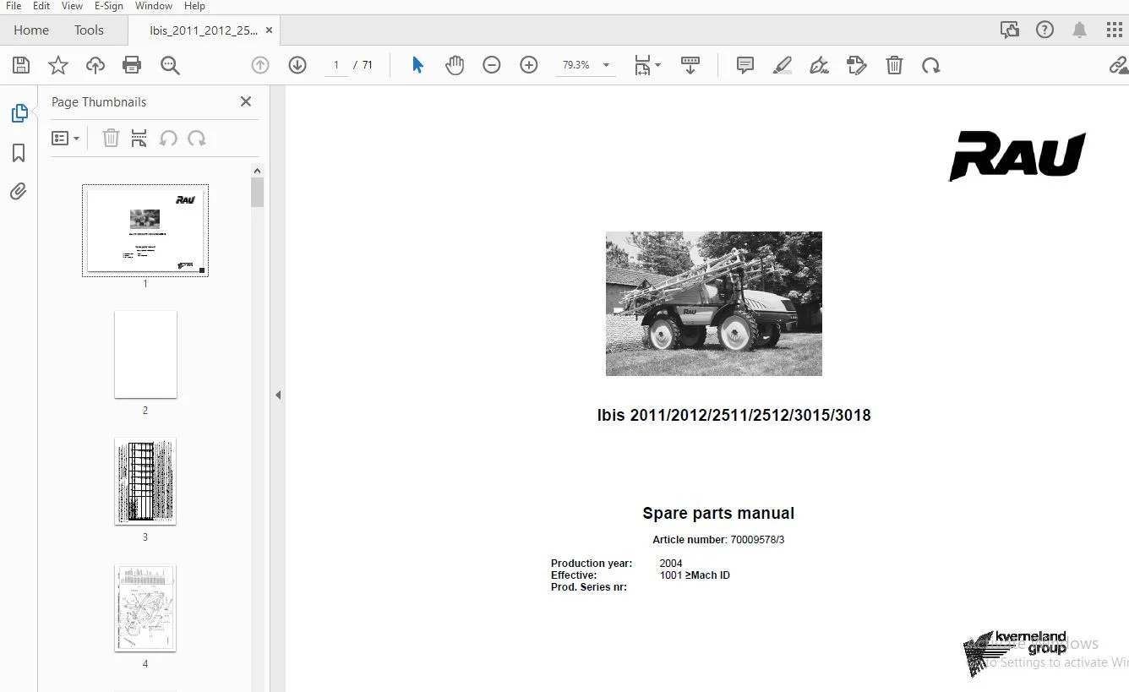Close the Page Thumbnails panel
This screenshot has width=1129, height=692.
pos(246,101)
